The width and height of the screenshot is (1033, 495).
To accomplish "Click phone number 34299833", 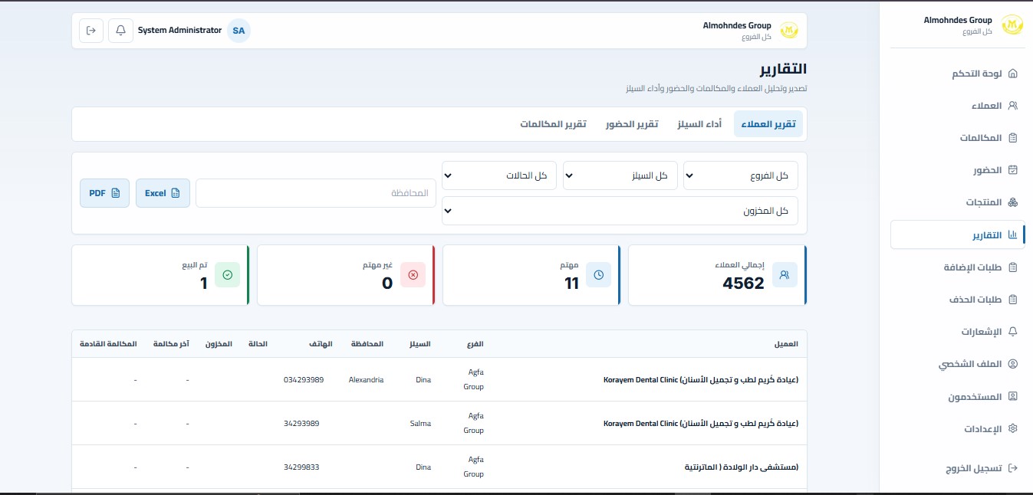I will coord(301,467).
